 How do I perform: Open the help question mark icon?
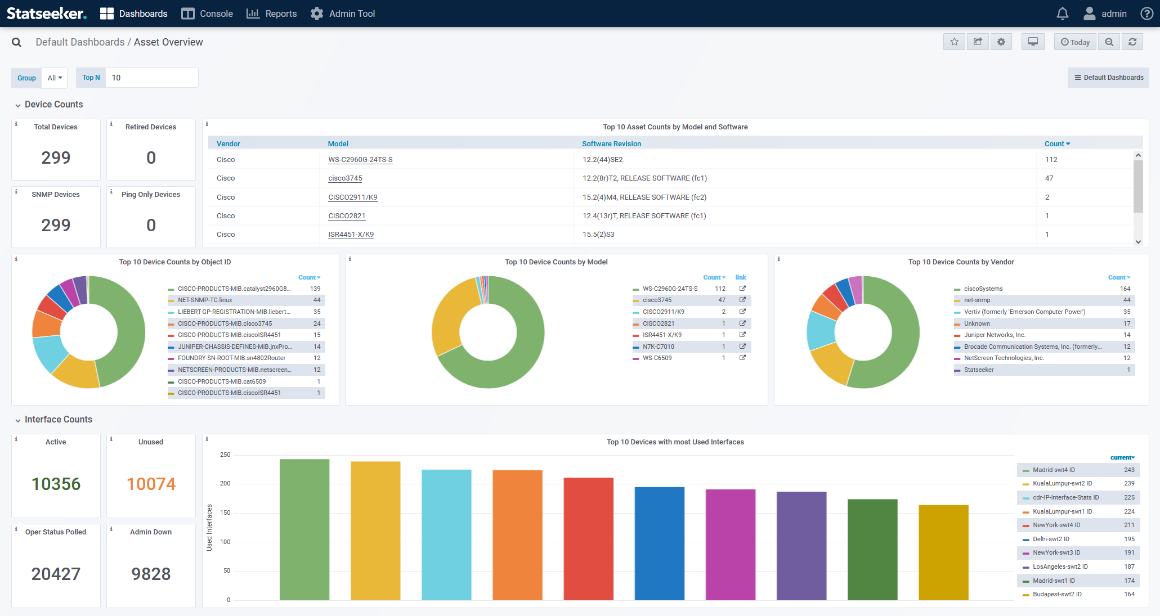click(x=1146, y=14)
